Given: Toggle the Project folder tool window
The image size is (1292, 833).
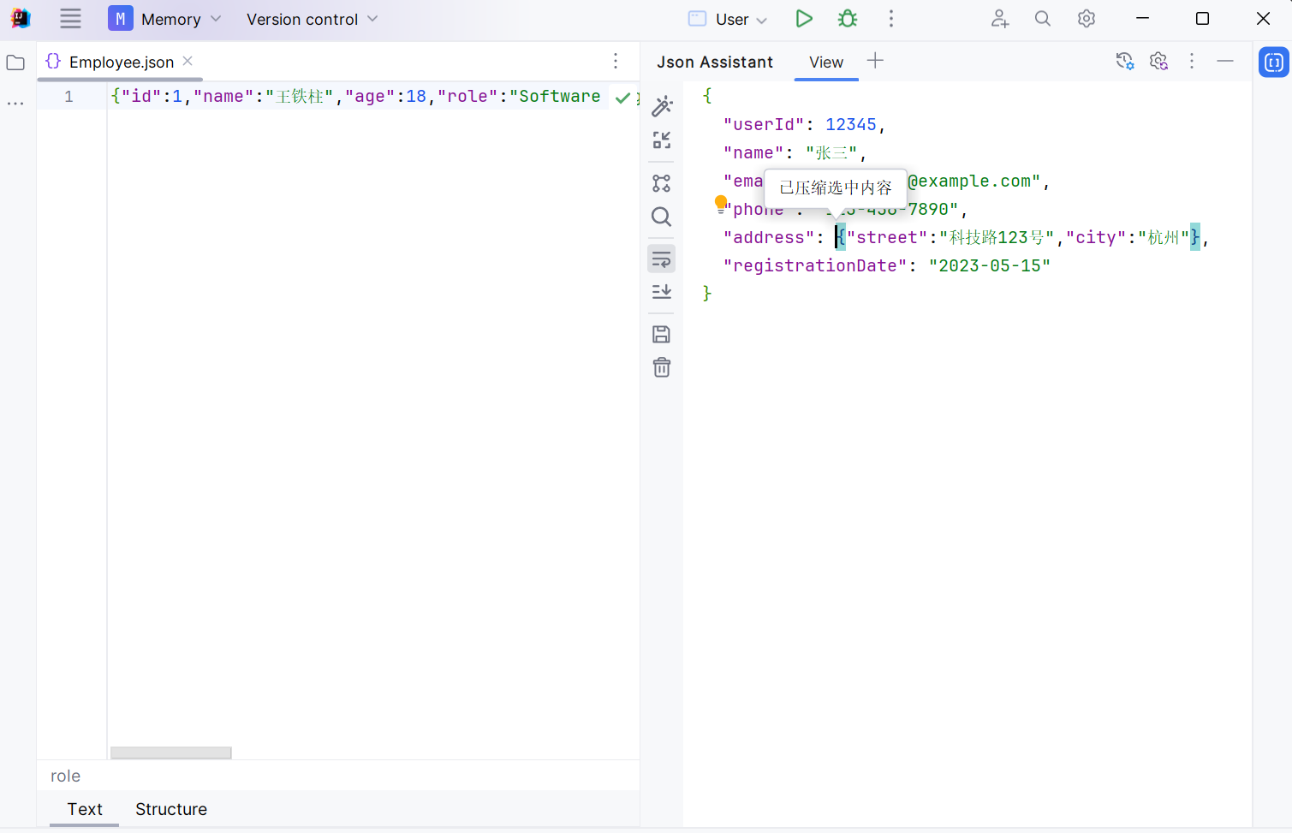Looking at the screenshot, I should coord(15,62).
